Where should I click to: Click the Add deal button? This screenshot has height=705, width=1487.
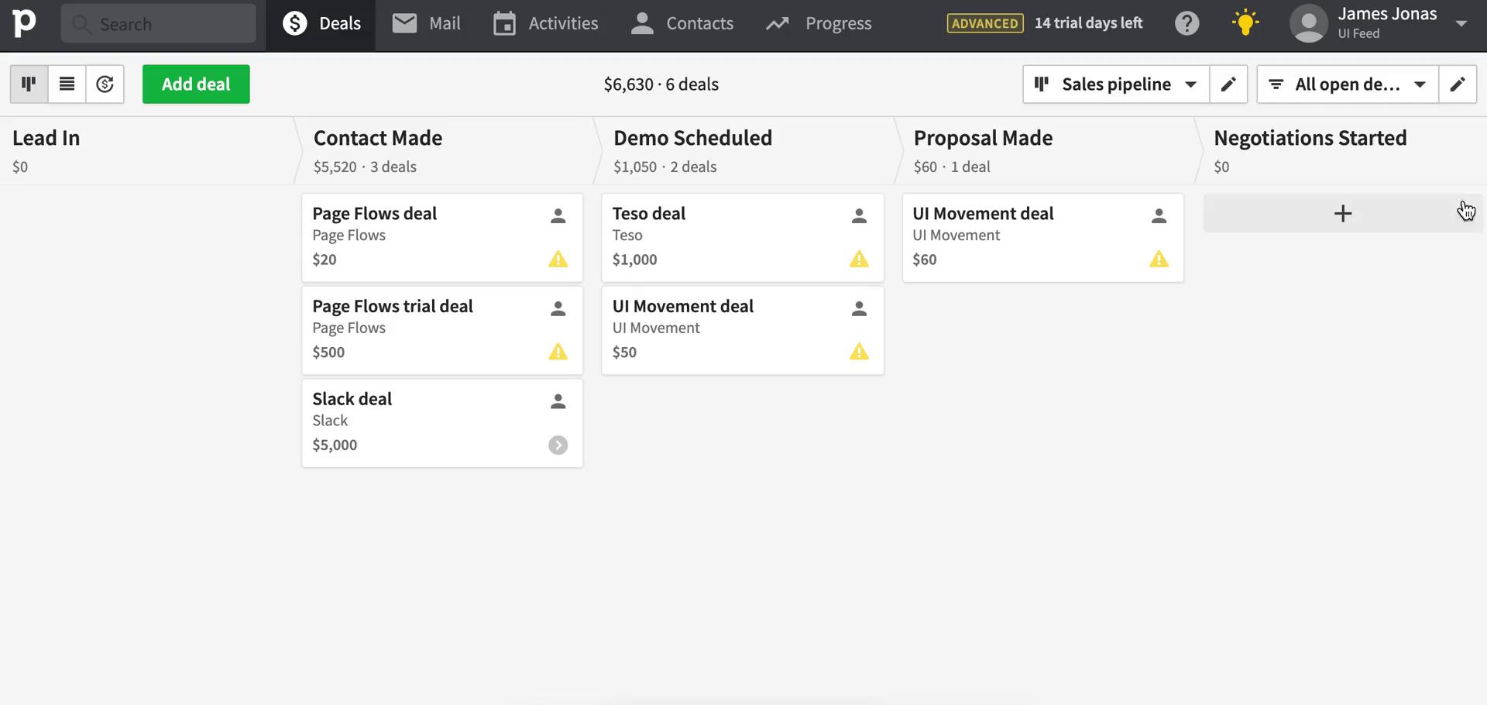[196, 84]
